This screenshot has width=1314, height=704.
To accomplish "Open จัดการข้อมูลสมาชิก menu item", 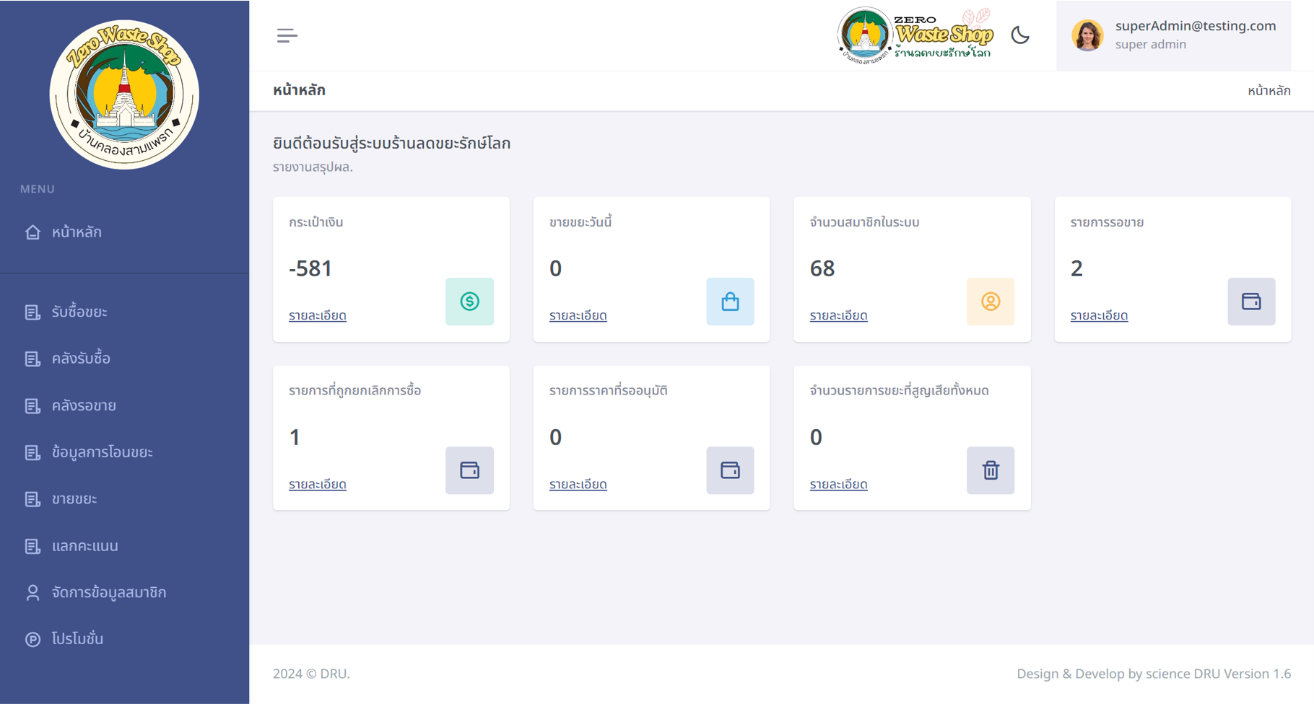I will 109,592.
